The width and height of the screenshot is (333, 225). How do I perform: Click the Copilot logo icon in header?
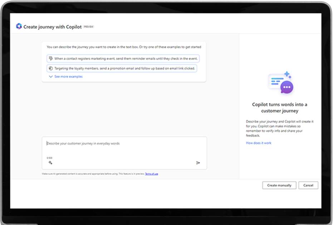[x=19, y=26]
